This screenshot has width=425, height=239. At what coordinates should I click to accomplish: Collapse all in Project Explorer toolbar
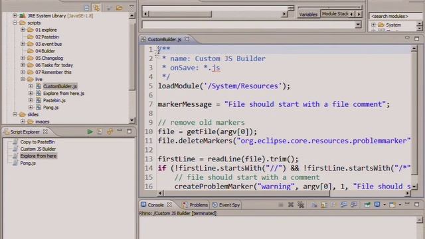click(86, 8)
